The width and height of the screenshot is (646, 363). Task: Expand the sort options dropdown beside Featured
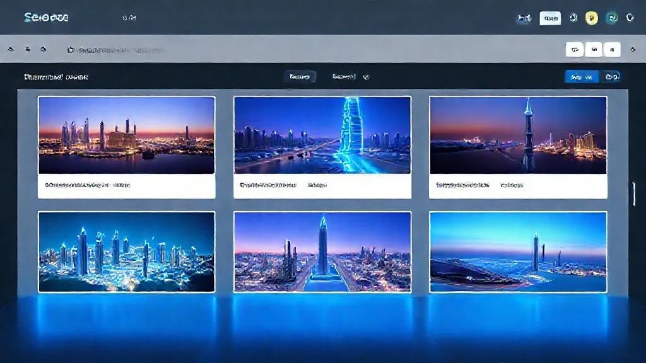346,76
